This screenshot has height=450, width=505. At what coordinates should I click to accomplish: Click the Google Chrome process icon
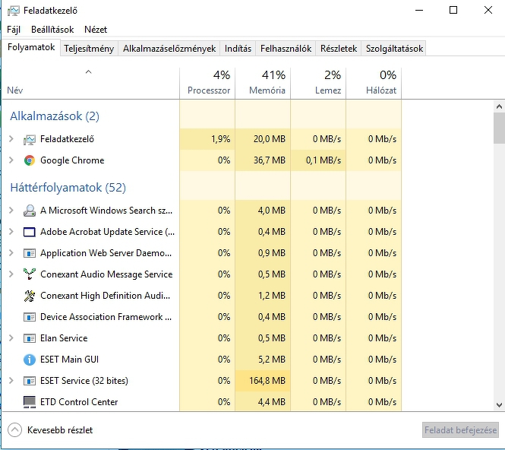pyautogui.click(x=30, y=160)
